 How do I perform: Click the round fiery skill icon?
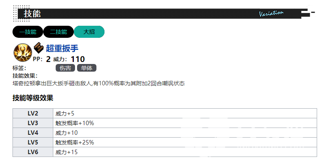(x=23, y=52)
